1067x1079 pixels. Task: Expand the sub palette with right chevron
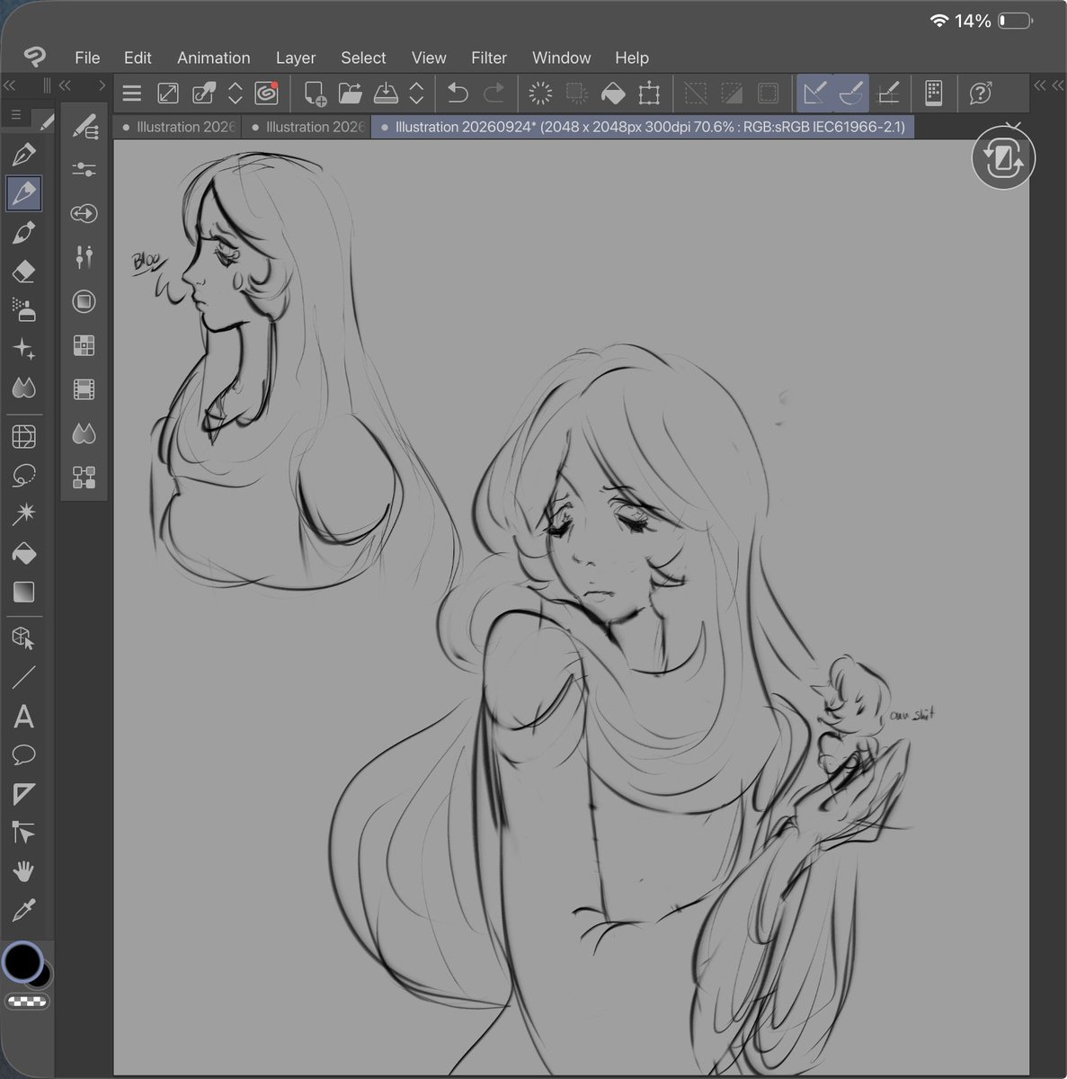click(102, 85)
